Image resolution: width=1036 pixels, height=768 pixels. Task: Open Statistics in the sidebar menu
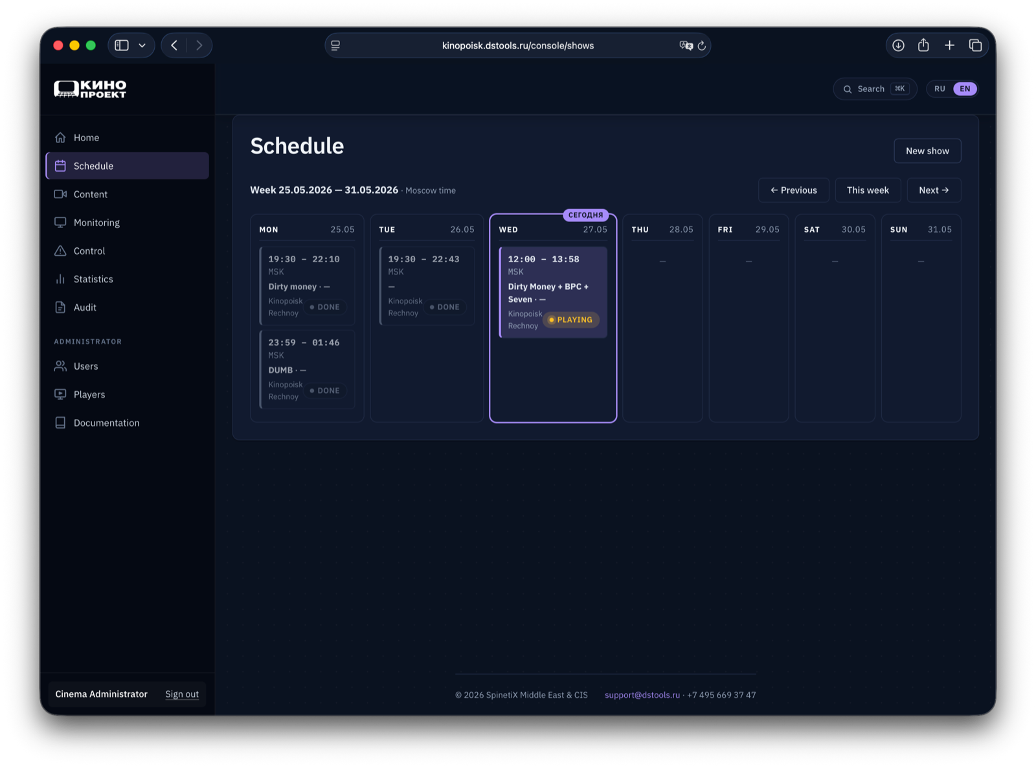[x=128, y=279]
